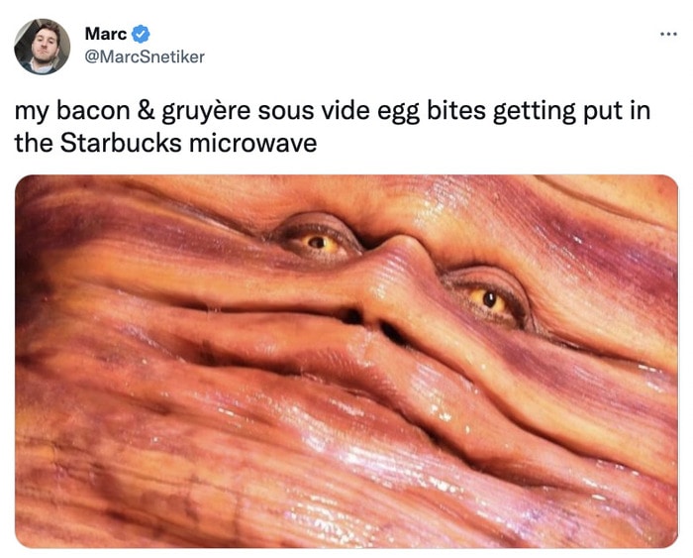Viewport: 693px width, 558px height.
Task: Click the right yellow eye in the image
Action: coord(489,299)
